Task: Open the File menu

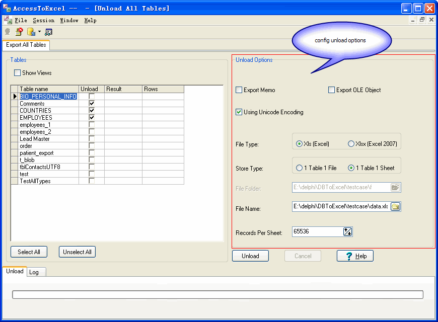Action: pos(21,21)
